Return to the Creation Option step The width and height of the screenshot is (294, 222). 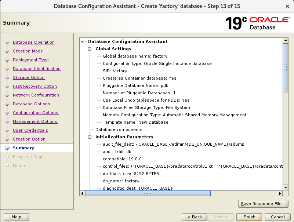coord(29,139)
